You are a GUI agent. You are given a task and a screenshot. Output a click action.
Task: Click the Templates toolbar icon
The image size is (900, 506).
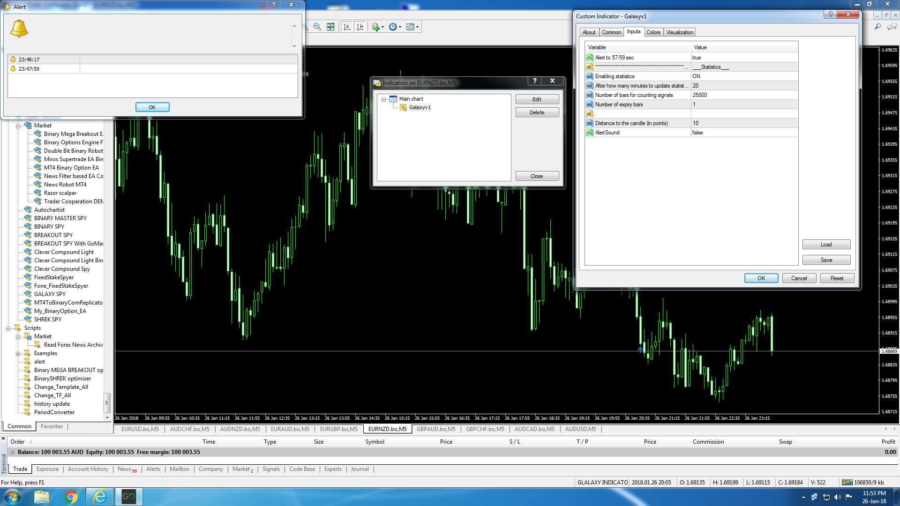410,27
